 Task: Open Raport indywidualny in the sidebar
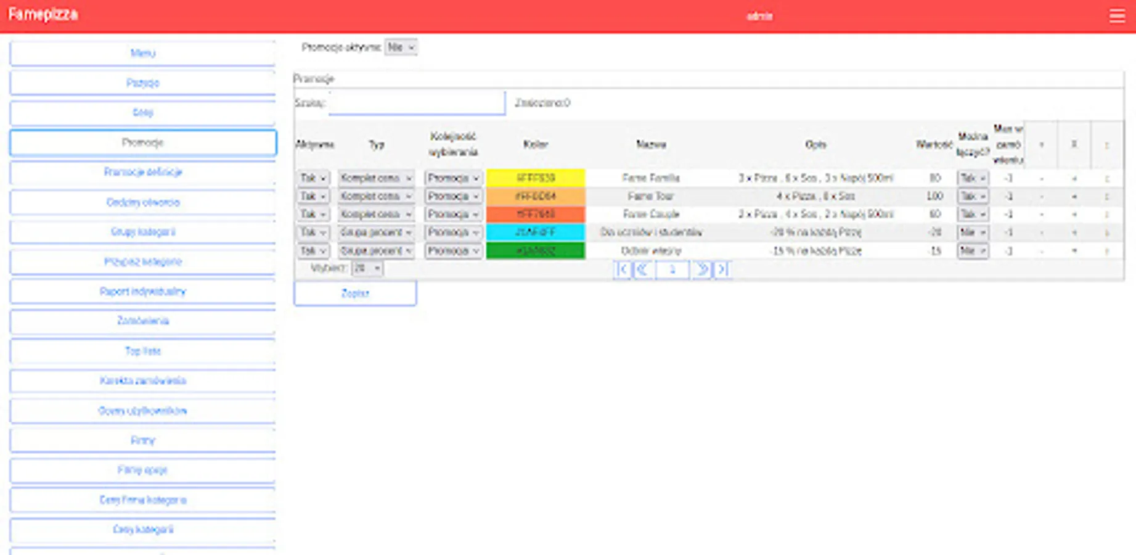(143, 291)
